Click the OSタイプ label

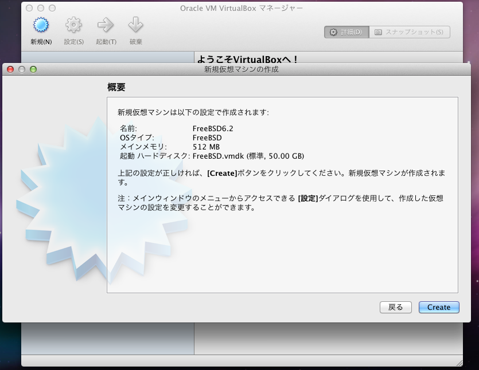coord(137,137)
